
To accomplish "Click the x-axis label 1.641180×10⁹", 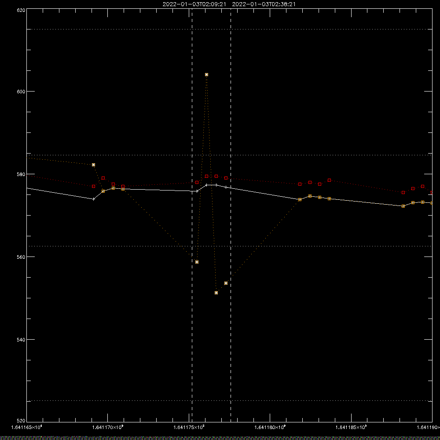I will coord(270,427).
